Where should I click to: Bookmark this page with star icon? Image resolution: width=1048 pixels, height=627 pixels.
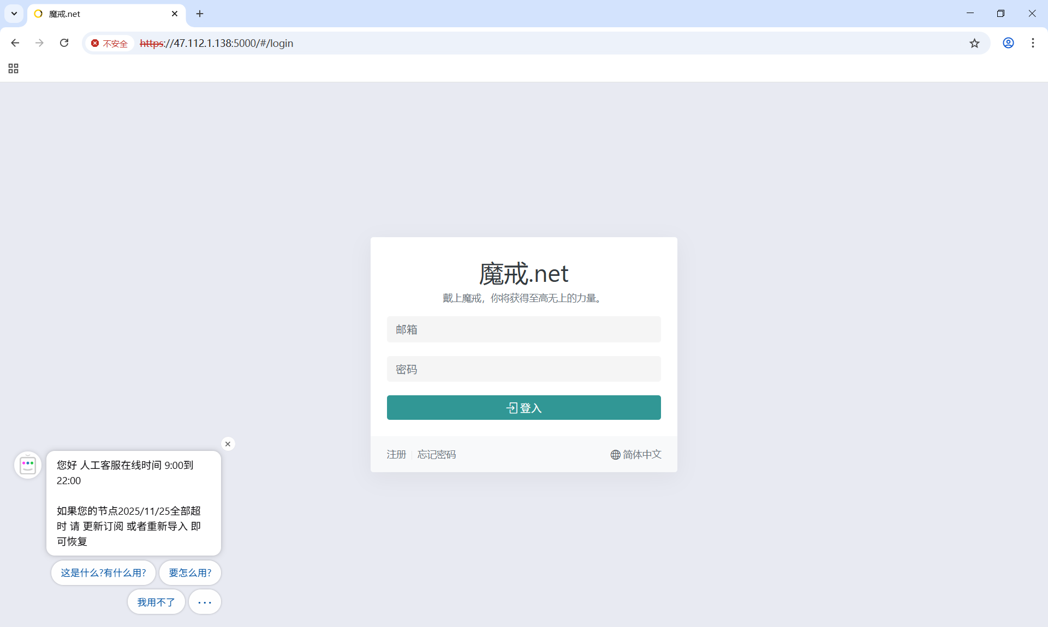tap(974, 43)
